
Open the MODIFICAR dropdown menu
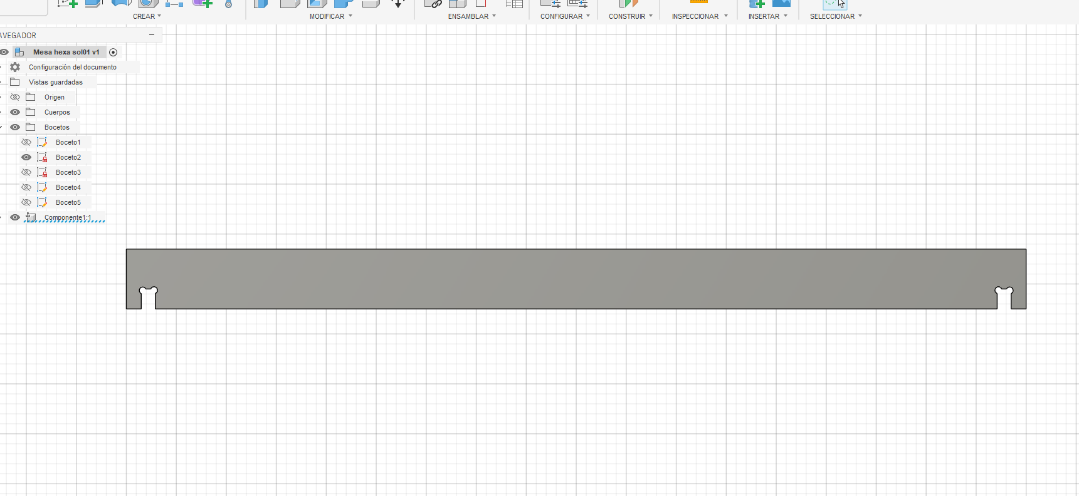[x=331, y=16]
